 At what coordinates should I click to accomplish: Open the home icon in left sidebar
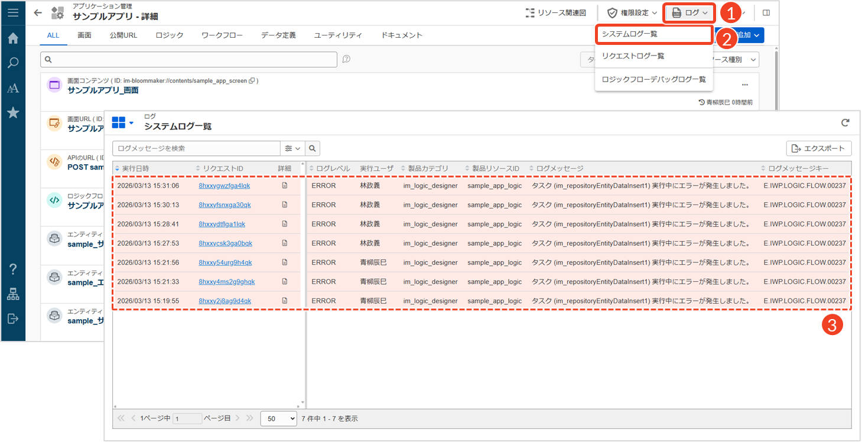[12, 38]
